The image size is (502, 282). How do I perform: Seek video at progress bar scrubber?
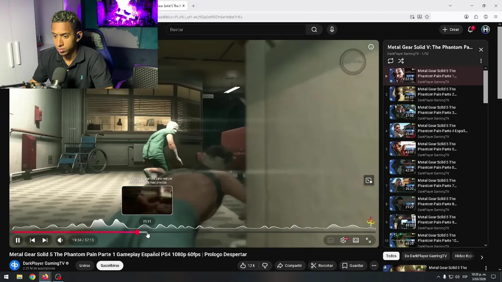[x=137, y=232]
